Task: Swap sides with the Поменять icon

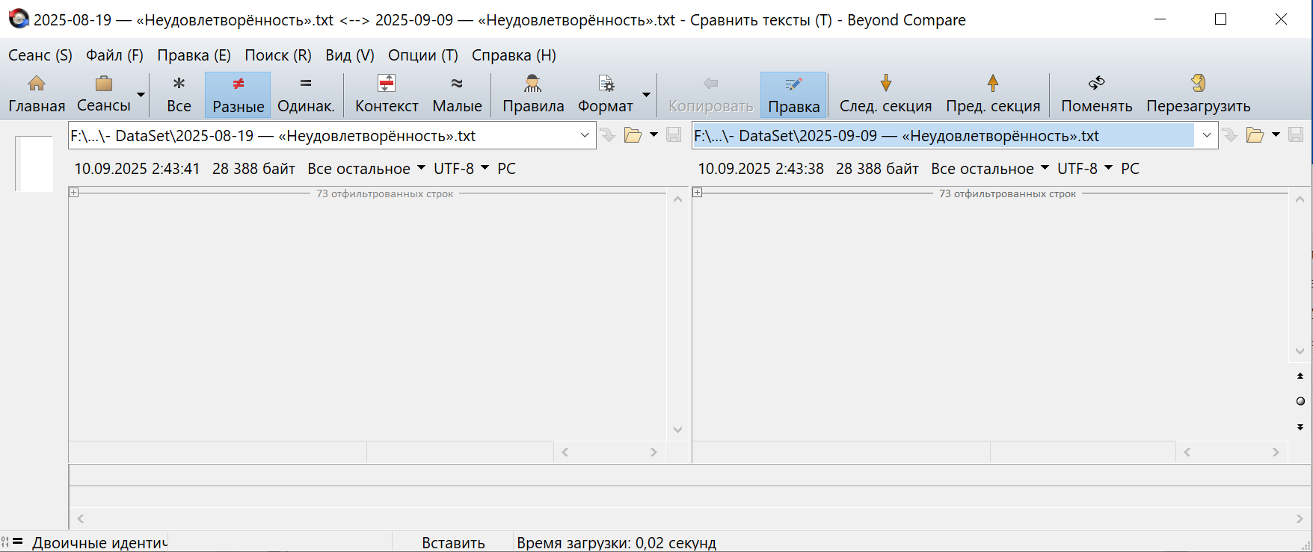Action: click(x=1096, y=84)
